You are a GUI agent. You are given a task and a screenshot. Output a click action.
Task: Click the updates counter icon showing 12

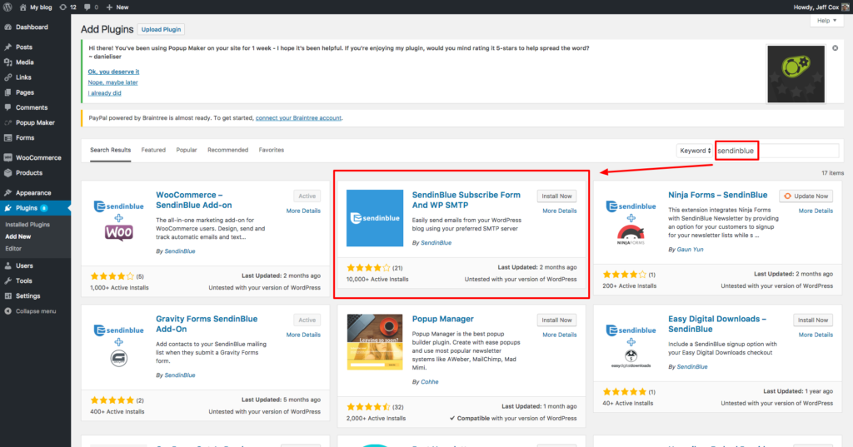click(x=63, y=7)
